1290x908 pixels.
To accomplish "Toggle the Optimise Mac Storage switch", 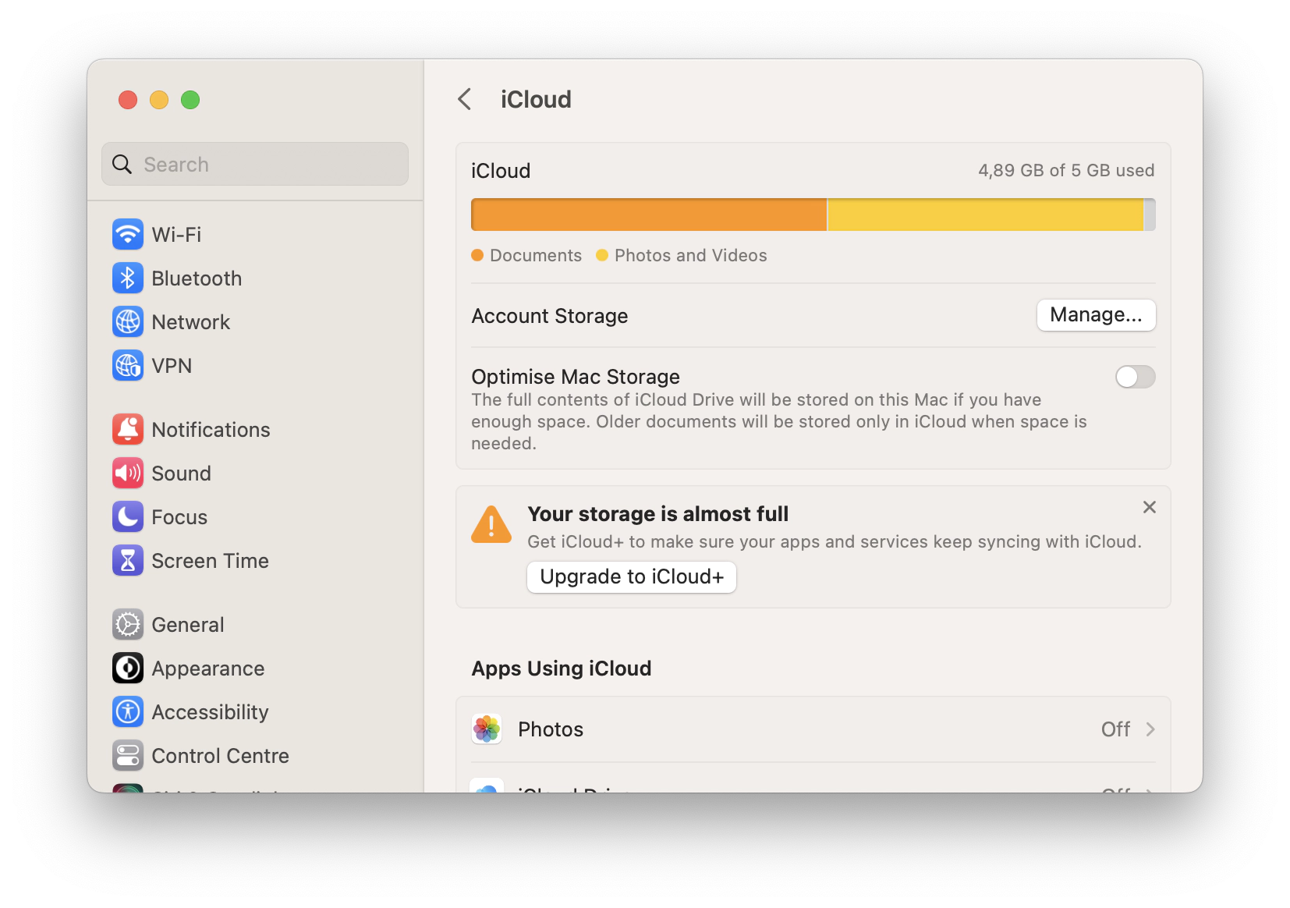I will click(x=1136, y=377).
